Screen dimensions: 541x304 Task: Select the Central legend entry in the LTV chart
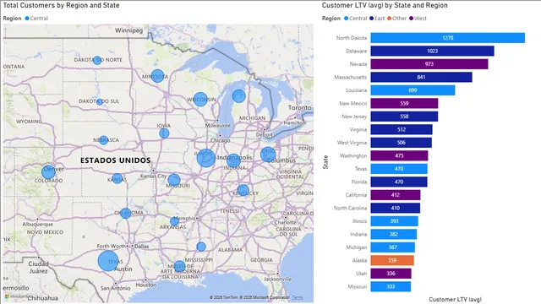pos(355,19)
